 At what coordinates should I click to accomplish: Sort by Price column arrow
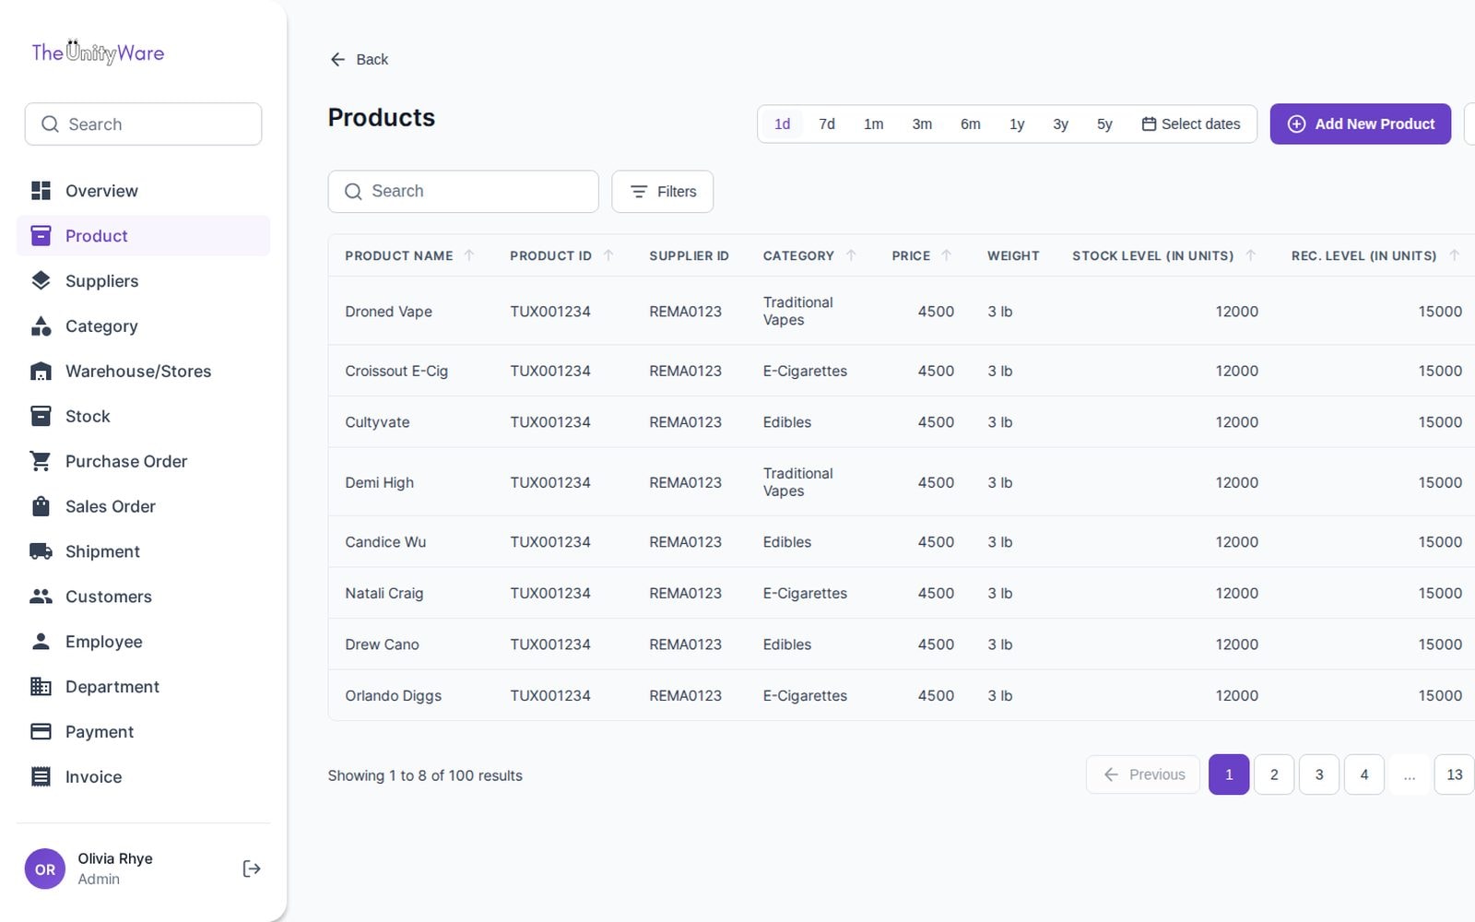click(946, 255)
